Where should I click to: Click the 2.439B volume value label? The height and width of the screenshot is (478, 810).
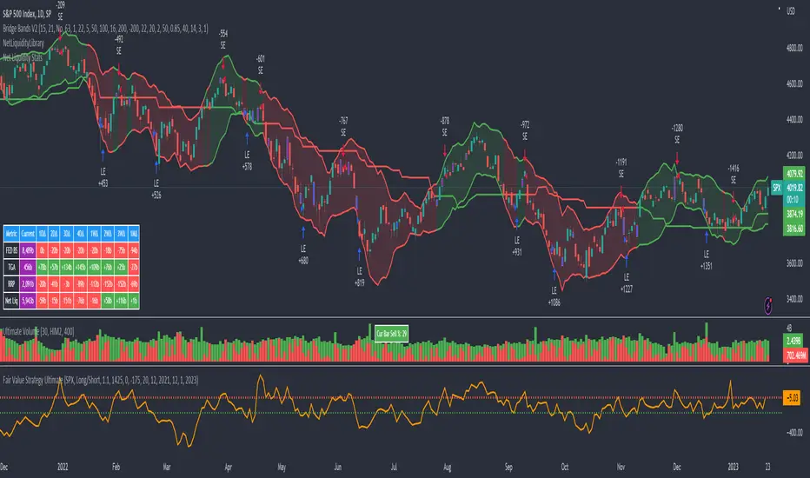tap(794, 341)
